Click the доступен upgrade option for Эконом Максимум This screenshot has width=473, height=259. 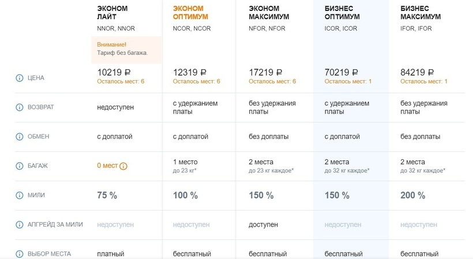263,224
